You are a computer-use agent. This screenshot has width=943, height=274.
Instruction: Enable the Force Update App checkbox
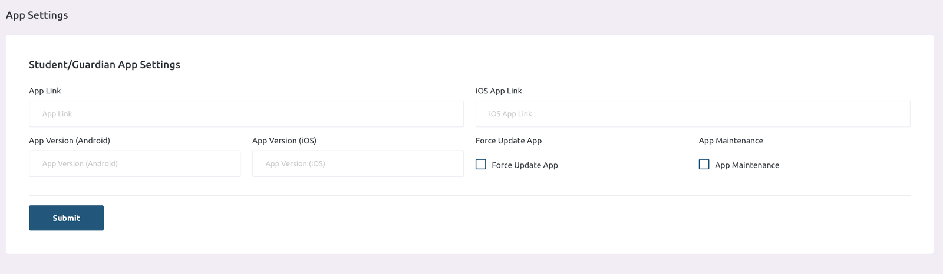click(481, 165)
